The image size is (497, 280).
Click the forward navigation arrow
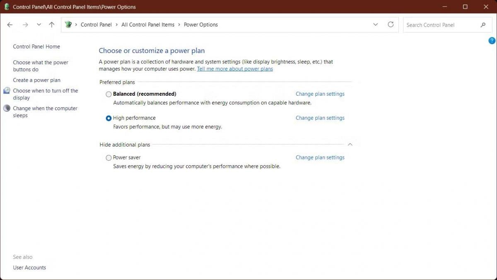tap(25, 24)
